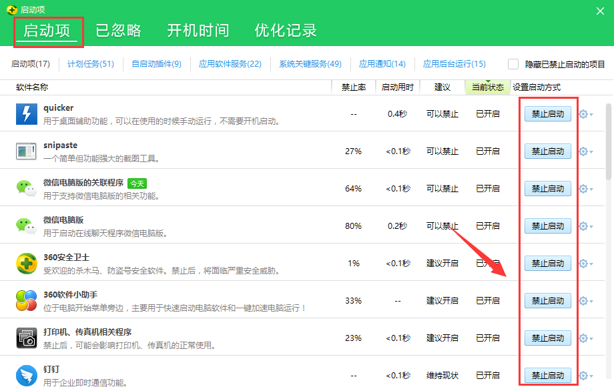The image size is (614, 387).
Task: Click 建议开启 in 360软件小助手 row
Action: pos(442,301)
